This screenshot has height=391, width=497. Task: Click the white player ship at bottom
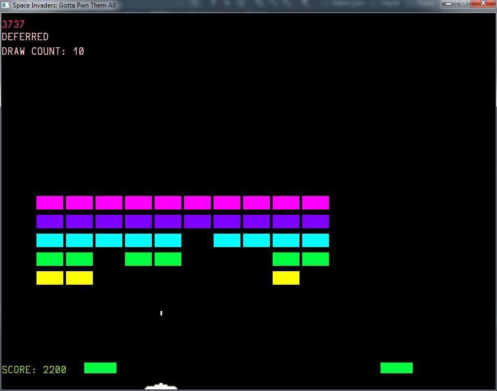(x=161, y=386)
